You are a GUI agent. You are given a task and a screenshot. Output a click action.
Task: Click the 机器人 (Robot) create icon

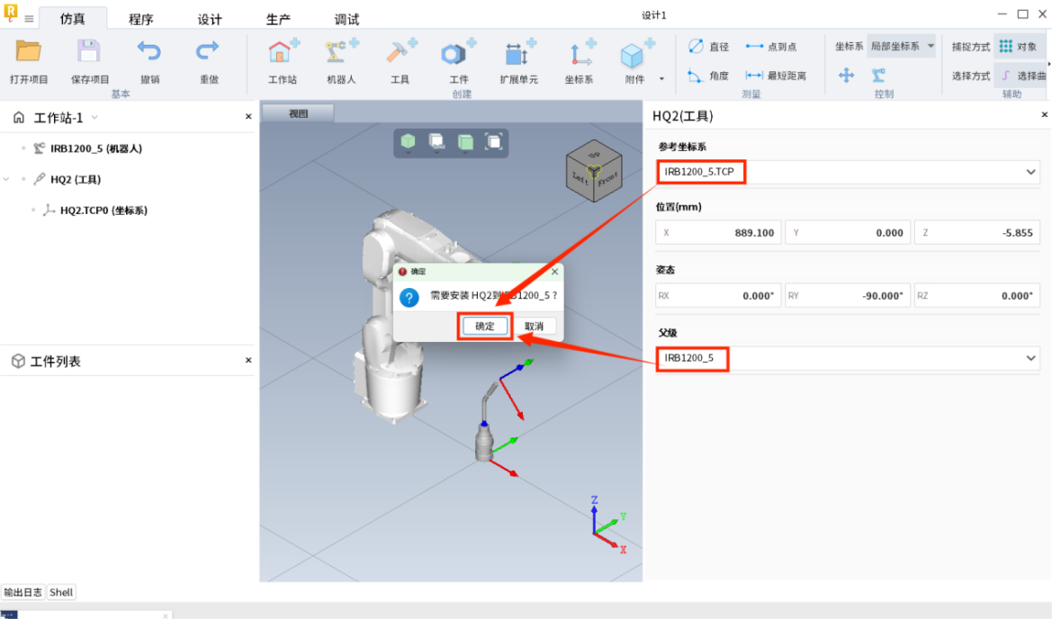tap(340, 53)
